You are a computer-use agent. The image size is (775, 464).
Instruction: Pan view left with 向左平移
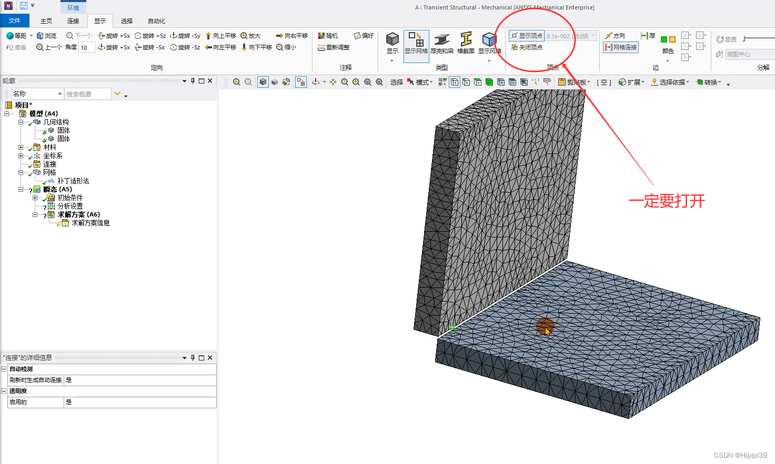220,47
